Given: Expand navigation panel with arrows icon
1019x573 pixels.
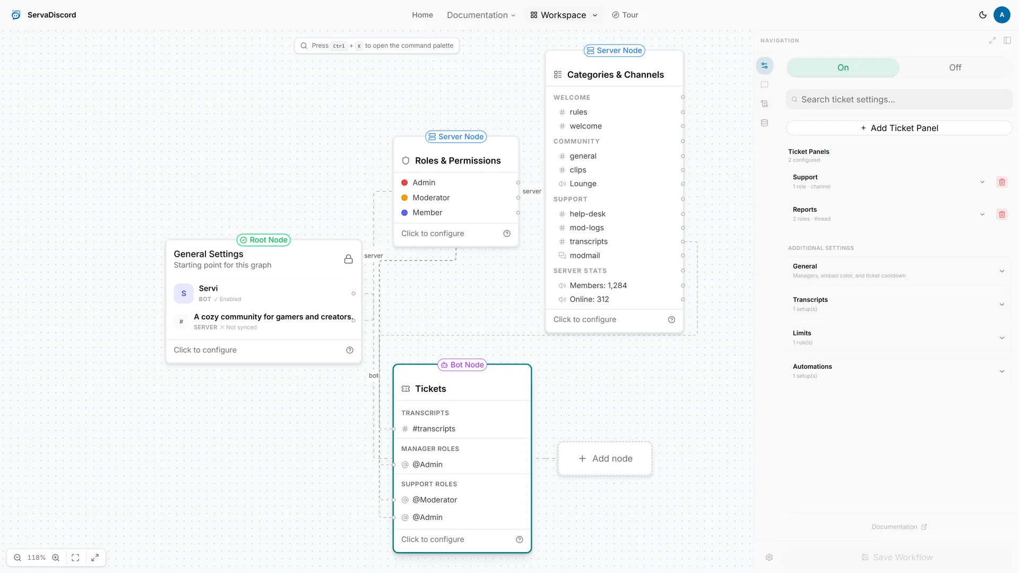Looking at the screenshot, I should (992, 40).
